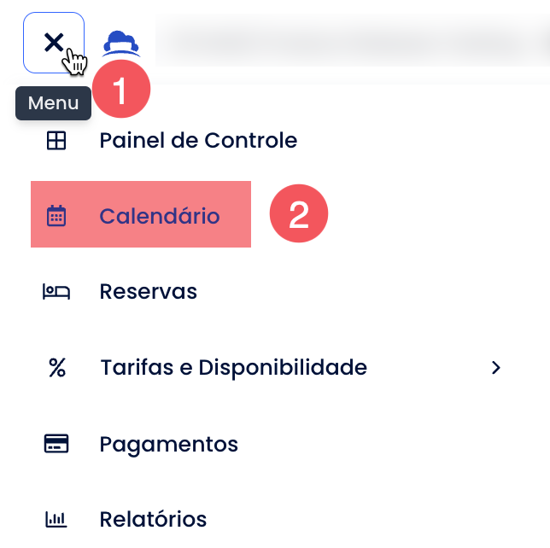The image size is (550, 548).
Task: Click the Calendário calendar icon
Action: pos(56,216)
